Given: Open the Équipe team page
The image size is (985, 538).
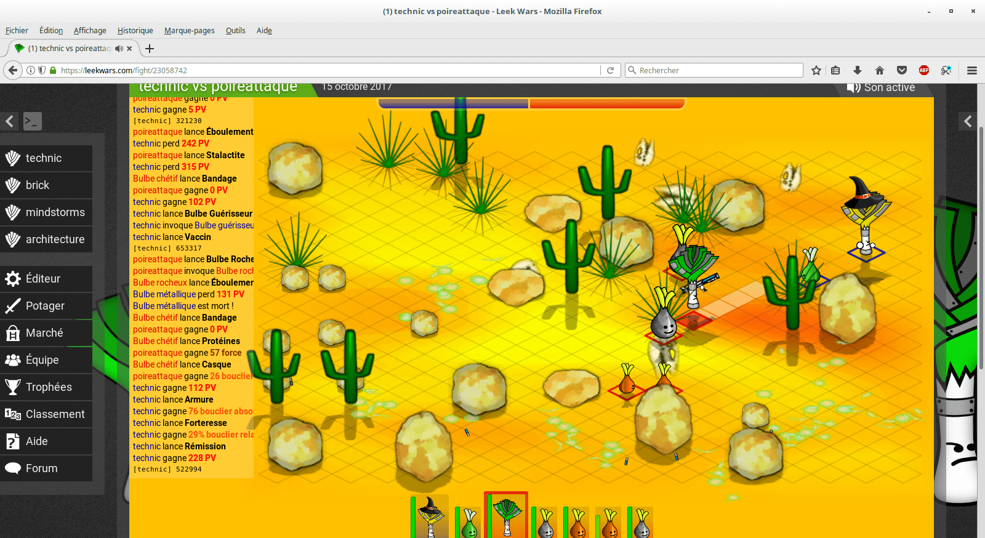Looking at the screenshot, I should click(42, 360).
